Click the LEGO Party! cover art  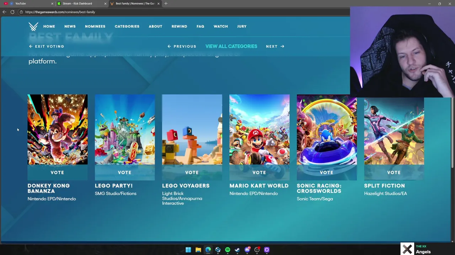[125, 129]
